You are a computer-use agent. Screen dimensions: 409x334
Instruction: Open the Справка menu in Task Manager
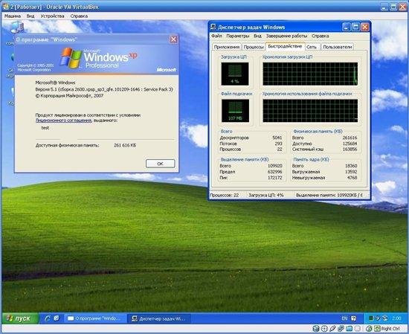320,36
